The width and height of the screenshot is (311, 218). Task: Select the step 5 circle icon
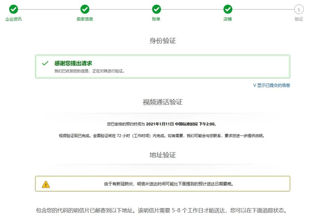[x=299, y=10]
